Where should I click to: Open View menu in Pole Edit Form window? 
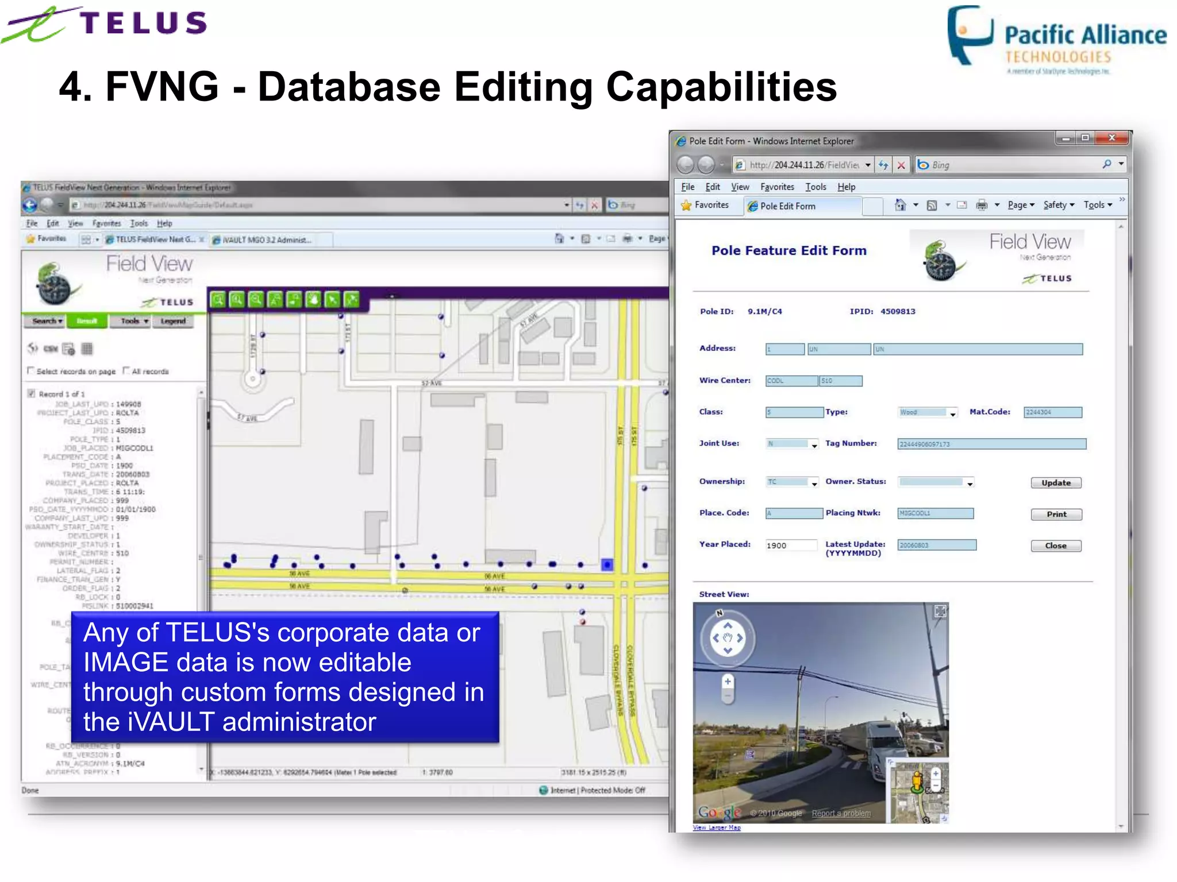[x=740, y=187]
